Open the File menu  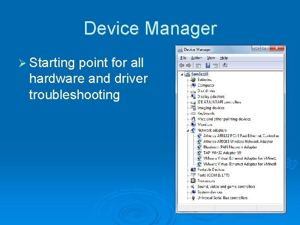183,58
